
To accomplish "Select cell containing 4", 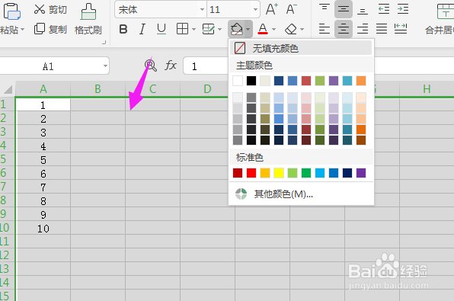I will (x=43, y=146).
